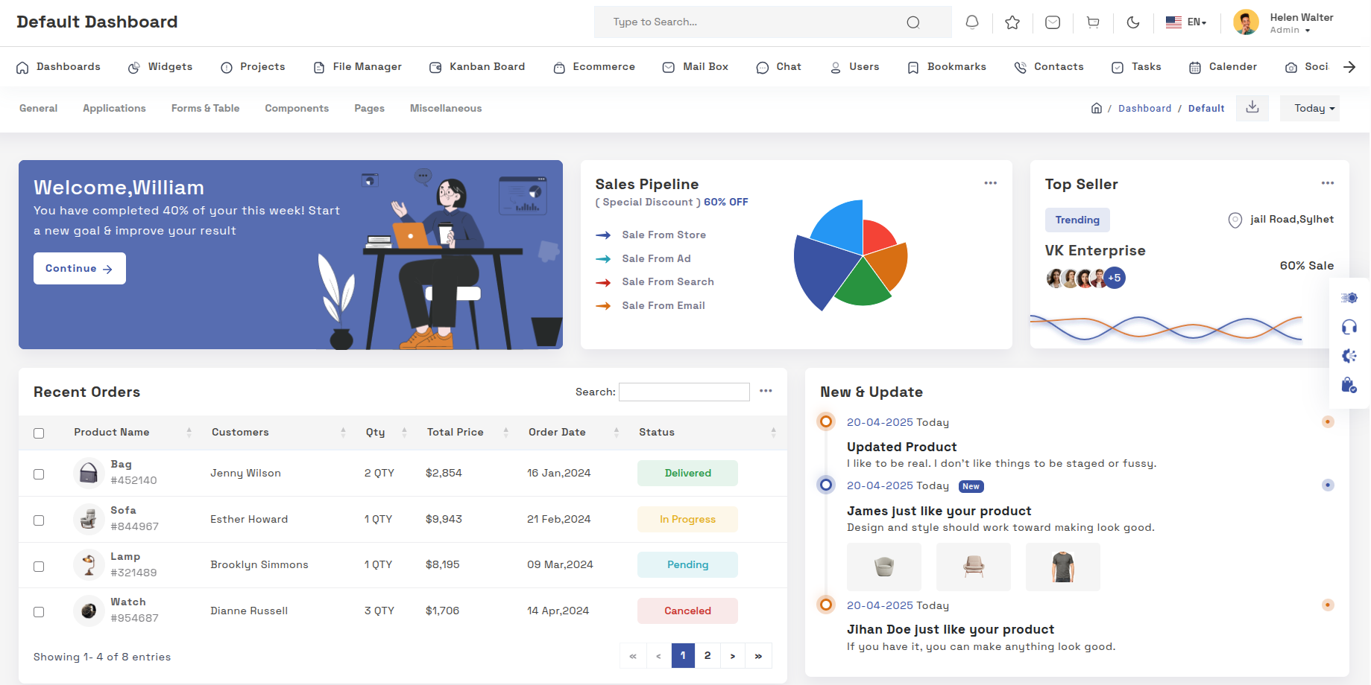The width and height of the screenshot is (1371, 685).
Task: Open Sales Pipeline options menu
Action: click(x=991, y=183)
